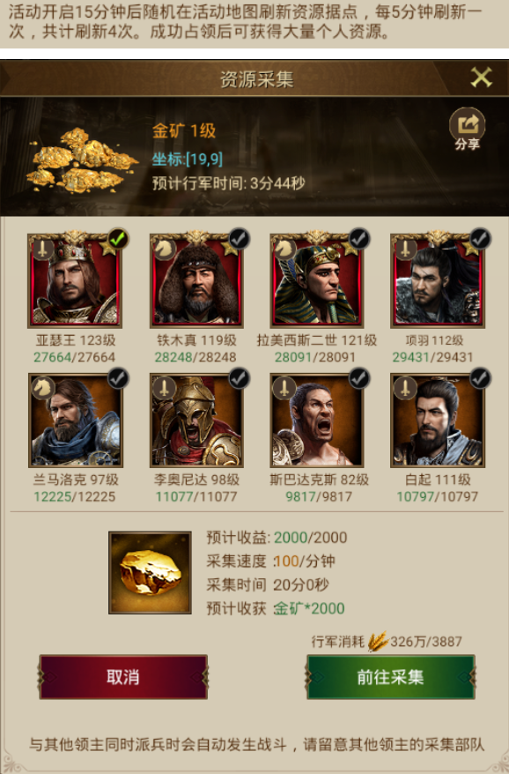Screen dimensions: 509x774
Task: Close the 资源采集 dialog with the X
Action: 481,78
